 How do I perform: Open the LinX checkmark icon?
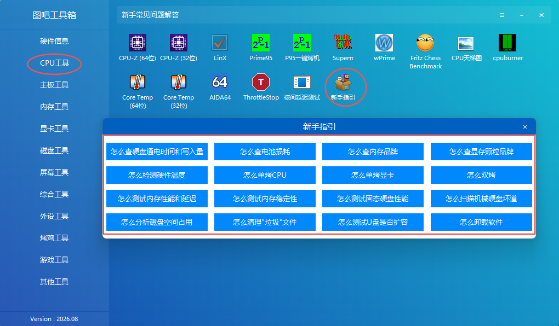(220, 43)
